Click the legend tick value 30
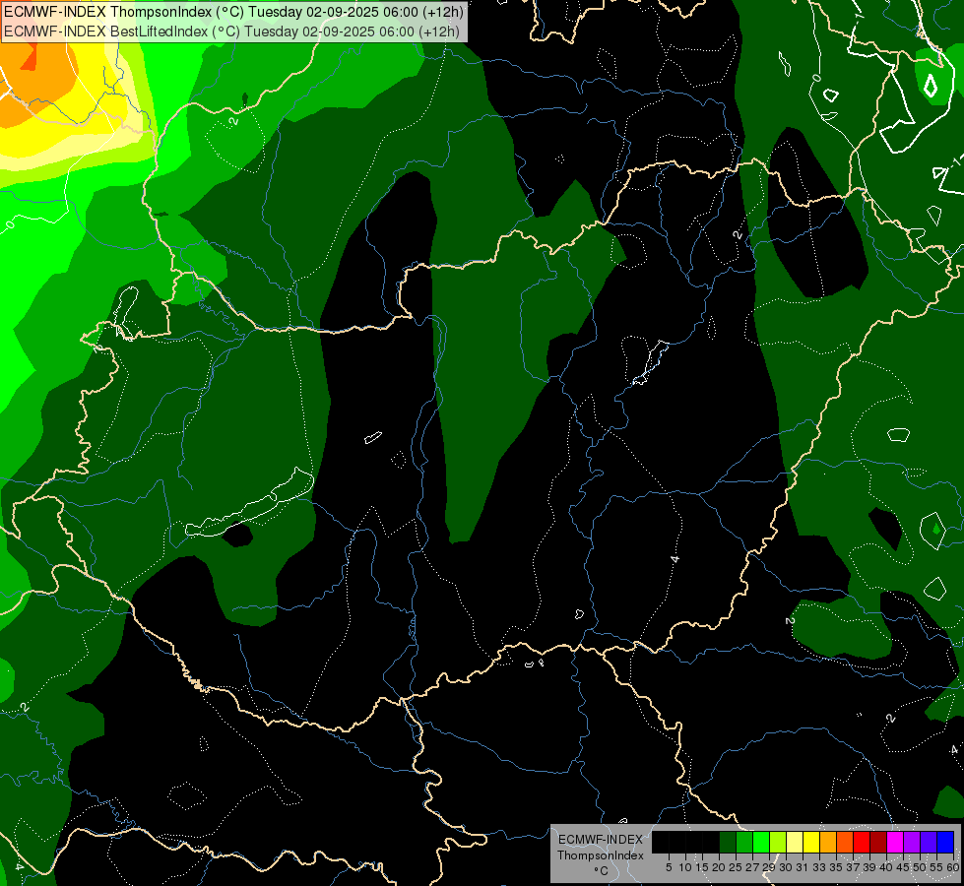Image resolution: width=964 pixels, height=886 pixels. 786,867
